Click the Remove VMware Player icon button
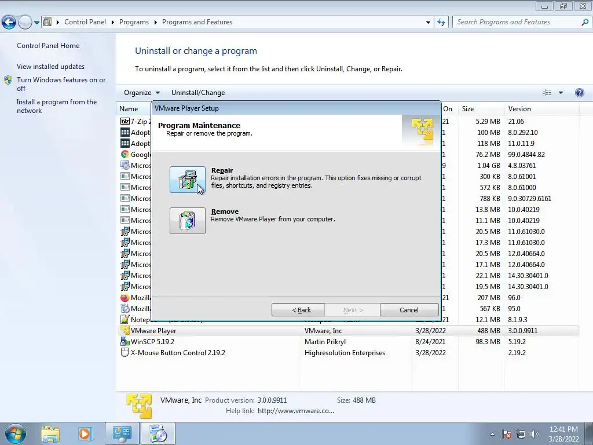The width and height of the screenshot is (593, 445). click(x=188, y=221)
